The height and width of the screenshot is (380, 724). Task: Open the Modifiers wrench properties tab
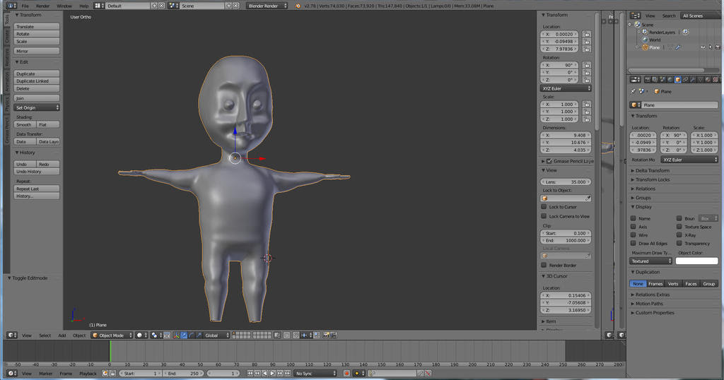[x=693, y=80]
